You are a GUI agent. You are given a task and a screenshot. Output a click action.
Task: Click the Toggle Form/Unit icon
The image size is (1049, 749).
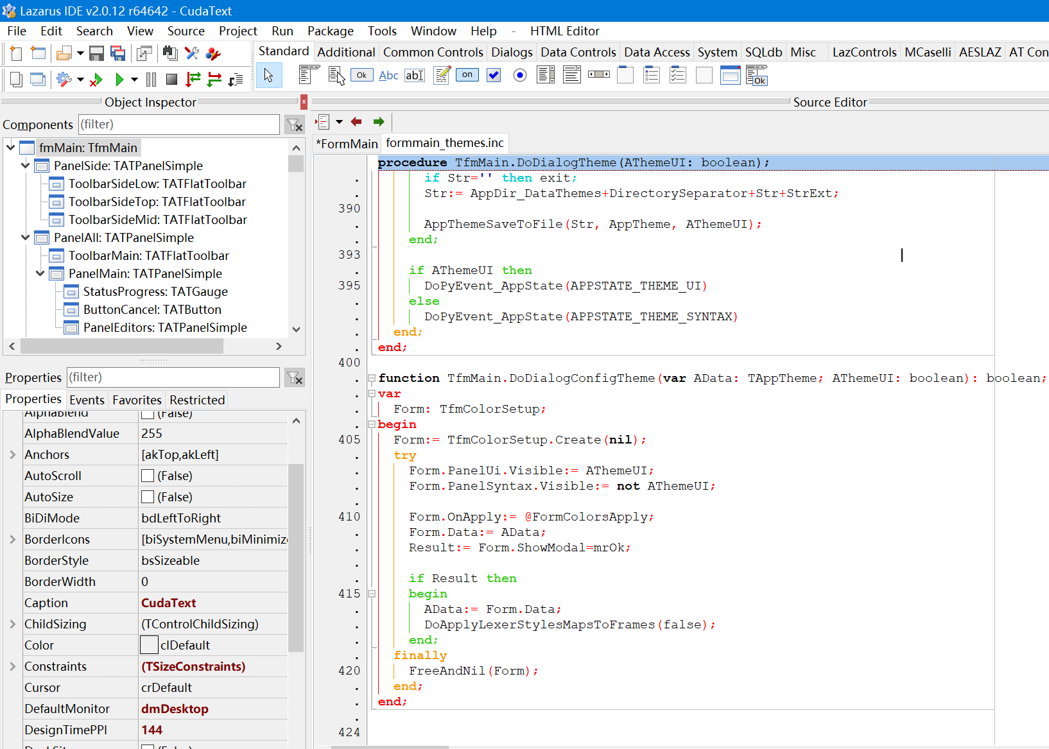tap(144, 54)
